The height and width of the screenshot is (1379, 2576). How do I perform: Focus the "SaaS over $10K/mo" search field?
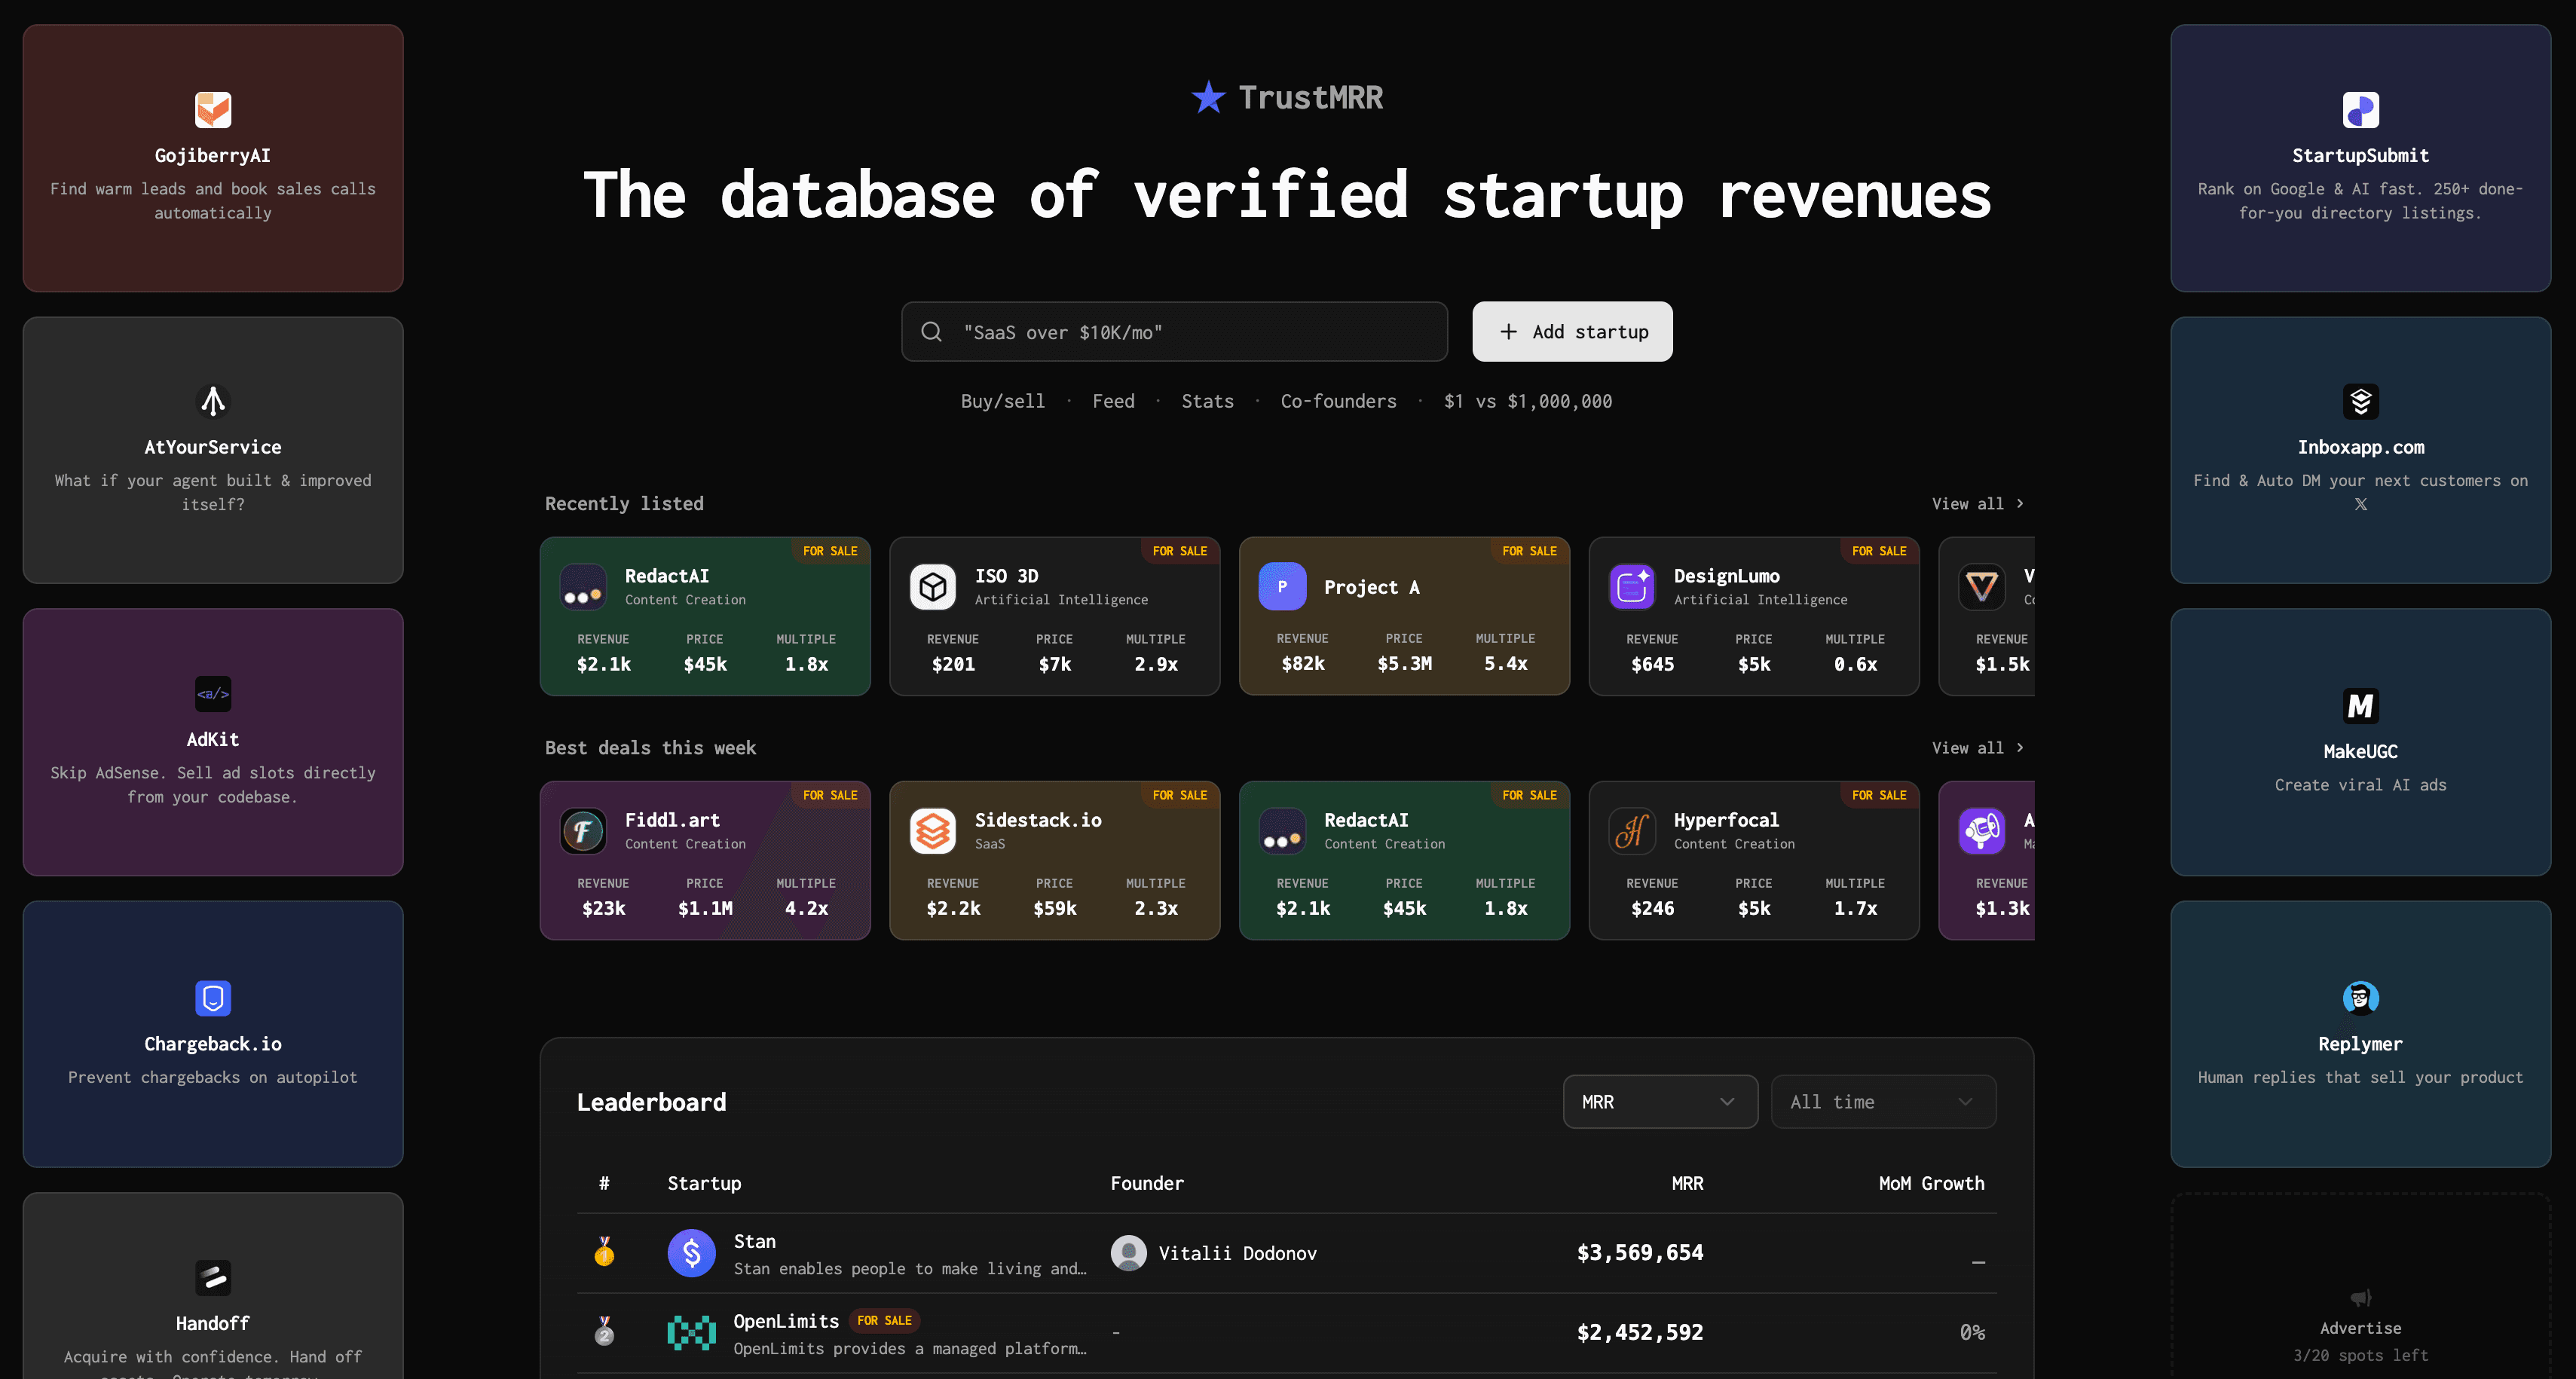click(x=1174, y=332)
